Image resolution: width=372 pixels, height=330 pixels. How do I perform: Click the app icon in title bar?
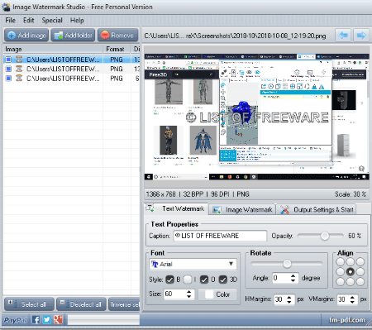(x=6, y=7)
